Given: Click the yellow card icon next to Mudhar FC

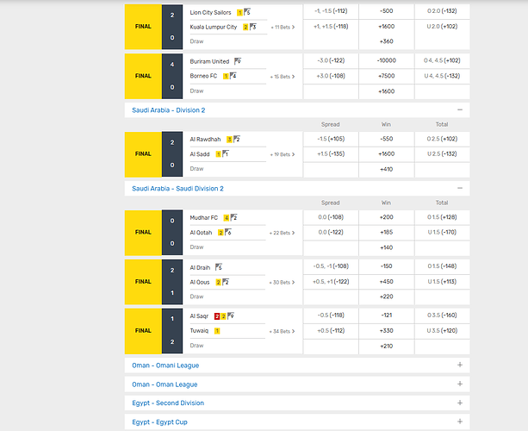Looking at the screenshot, I should [227, 218].
